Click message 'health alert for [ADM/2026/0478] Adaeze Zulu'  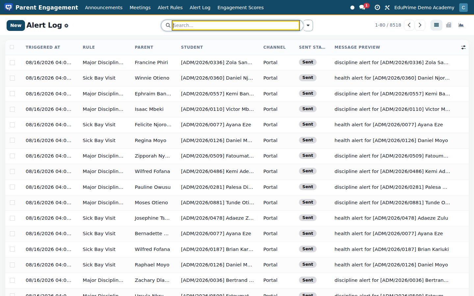(391, 218)
